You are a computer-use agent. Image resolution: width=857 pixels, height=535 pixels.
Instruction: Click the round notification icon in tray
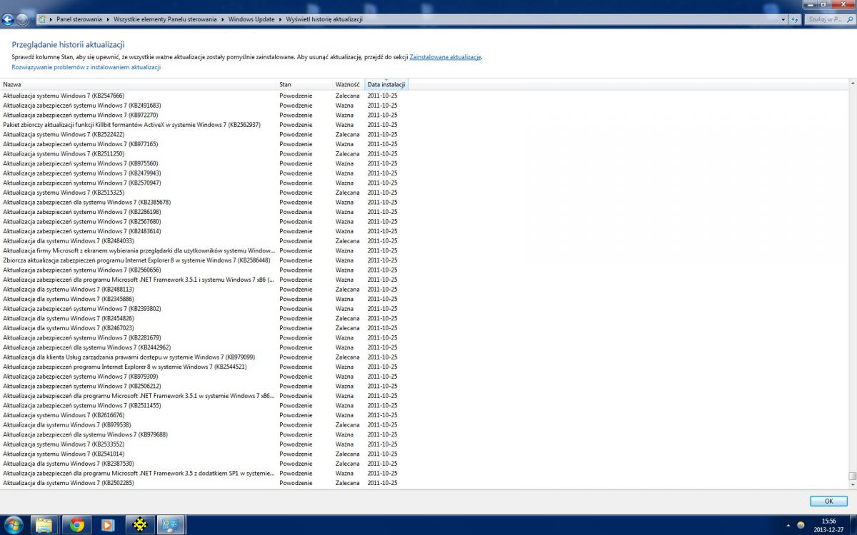[x=801, y=525]
